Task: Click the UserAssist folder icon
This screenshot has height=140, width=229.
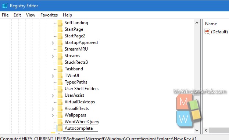Action: pos(60,95)
